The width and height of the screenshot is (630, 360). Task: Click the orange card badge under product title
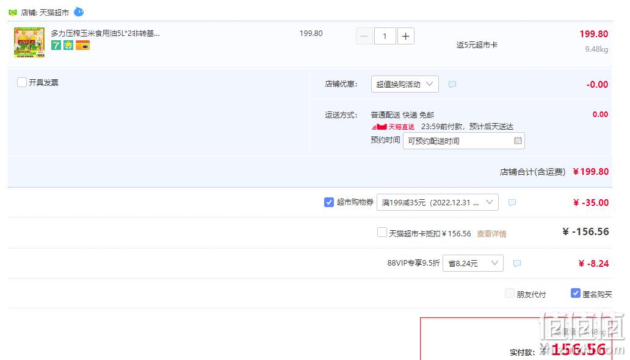(83, 45)
